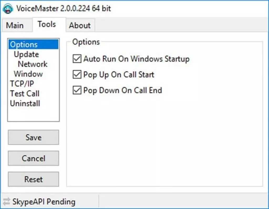The width and height of the screenshot is (269, 209).
Task: Disable Pop Down On Call End
Action: coord(77,90)
